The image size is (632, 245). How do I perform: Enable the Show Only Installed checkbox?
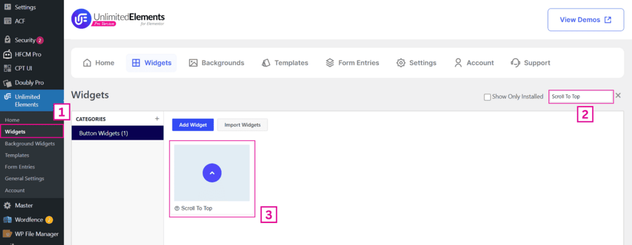487,97
